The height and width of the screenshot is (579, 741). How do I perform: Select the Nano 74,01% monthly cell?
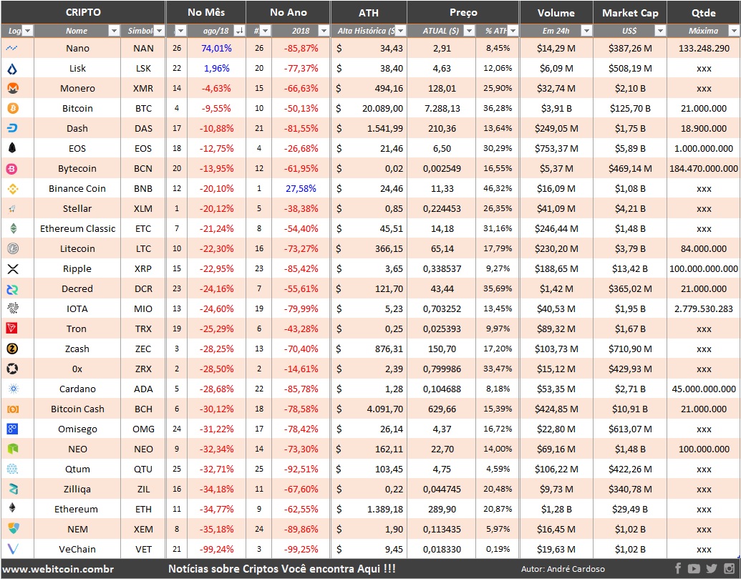point(216,48)
